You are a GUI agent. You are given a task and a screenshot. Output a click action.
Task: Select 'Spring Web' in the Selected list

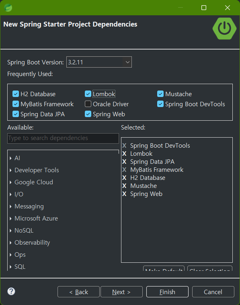(146, 194)
